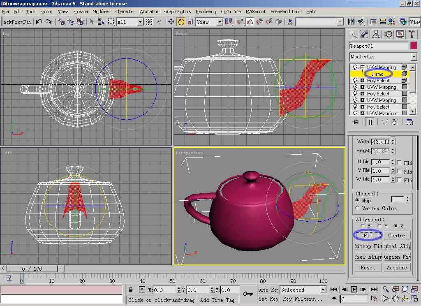The height and width of the screenshot is (306, 421).
Task: Select the Move tool in the toolbar
Action: pyautogui.click(x=171, y=22)
